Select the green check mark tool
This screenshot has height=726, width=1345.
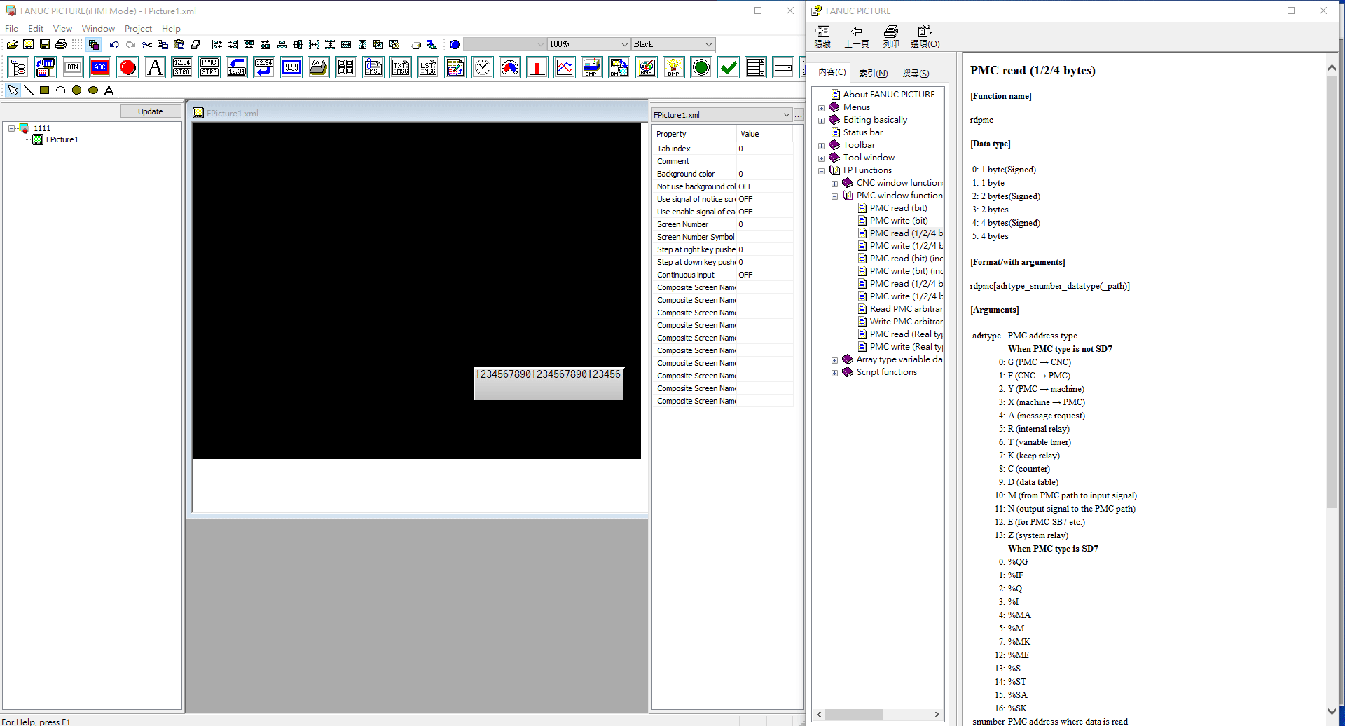pos(729,68)
